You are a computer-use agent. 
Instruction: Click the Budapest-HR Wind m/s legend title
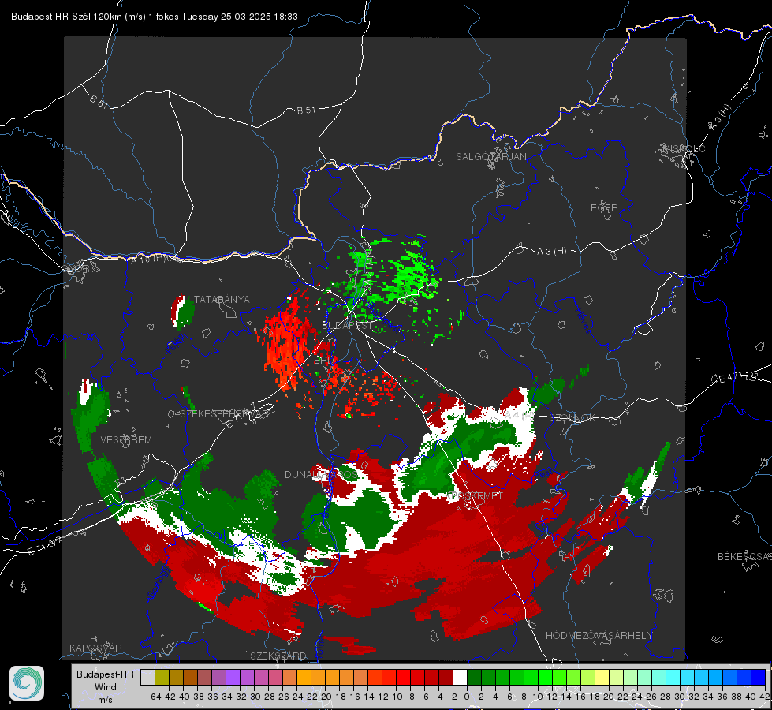click(106, 687)
